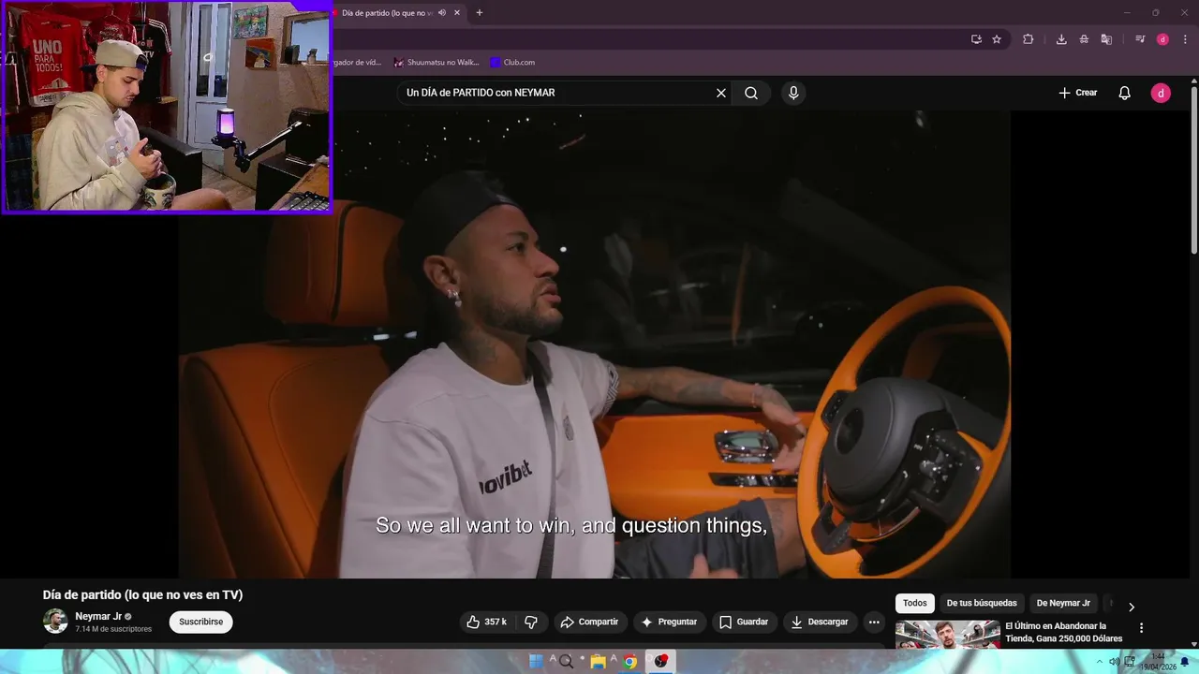This screenshot has width=1199, height=674.
Task: Select the De tus búsquedas chip
Action: point(982,604)
